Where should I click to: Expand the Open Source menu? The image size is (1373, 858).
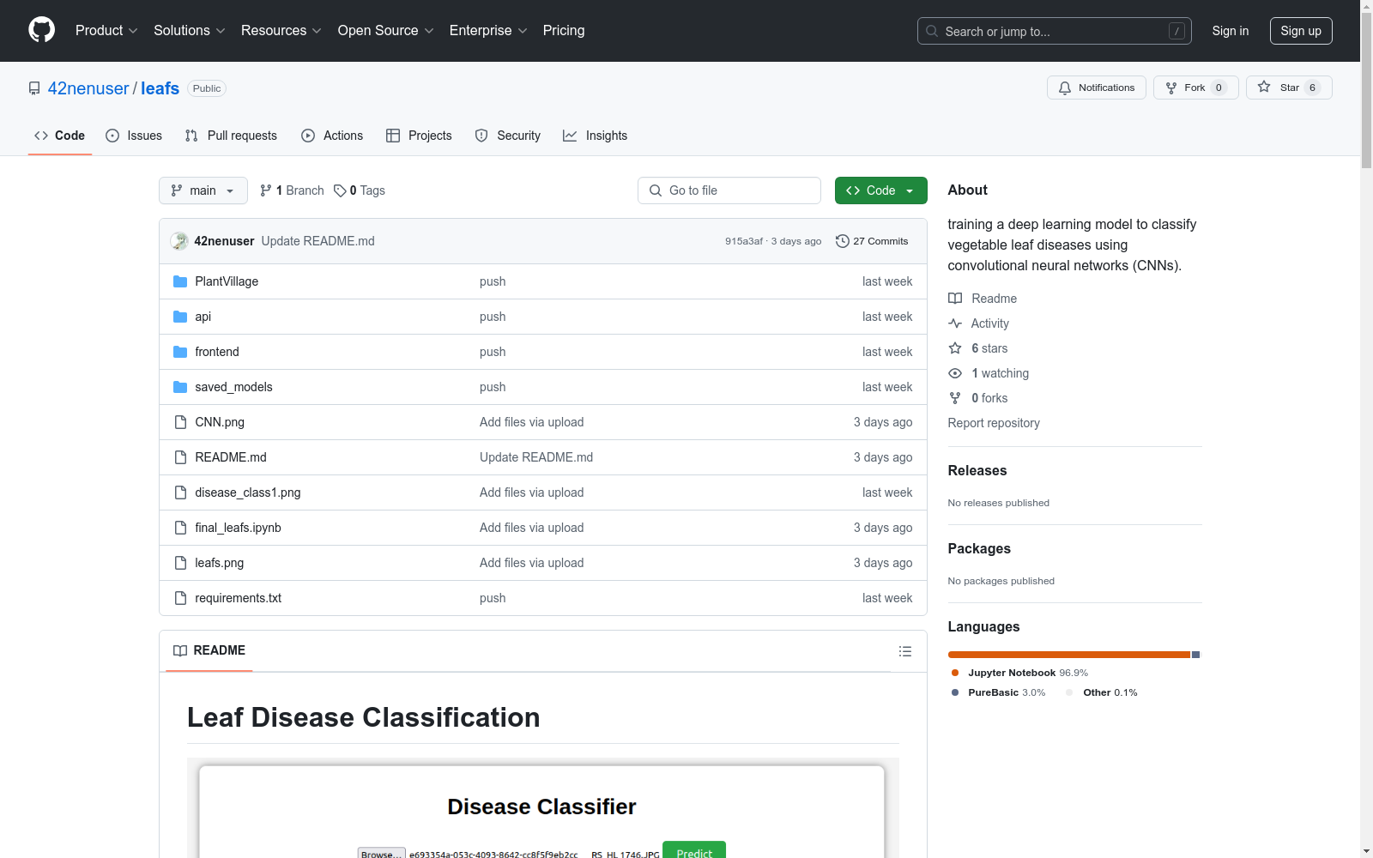coord(386,30)
